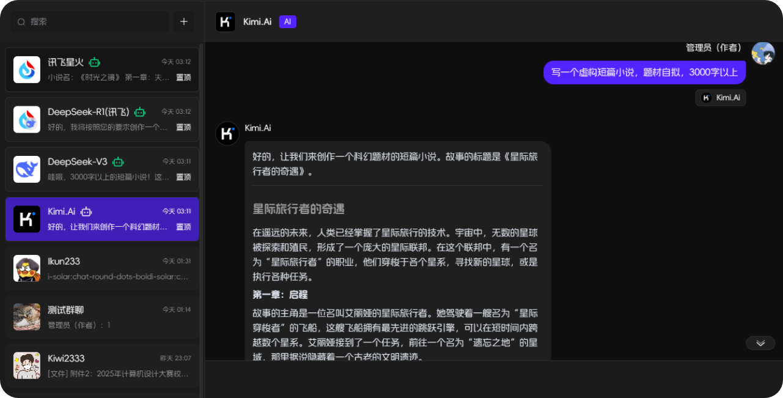Click the heading 星际旅行者的奇遇 in reply
The width and height of the screenshot is (783, 398).
tap(299, 209)
